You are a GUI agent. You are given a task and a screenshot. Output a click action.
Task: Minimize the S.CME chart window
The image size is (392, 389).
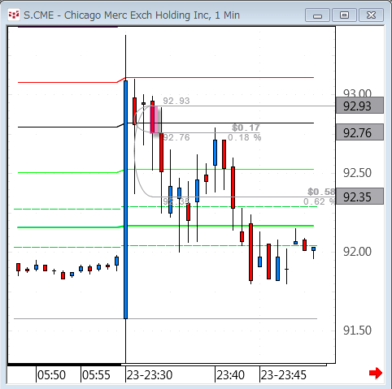(x=317, y=15)
